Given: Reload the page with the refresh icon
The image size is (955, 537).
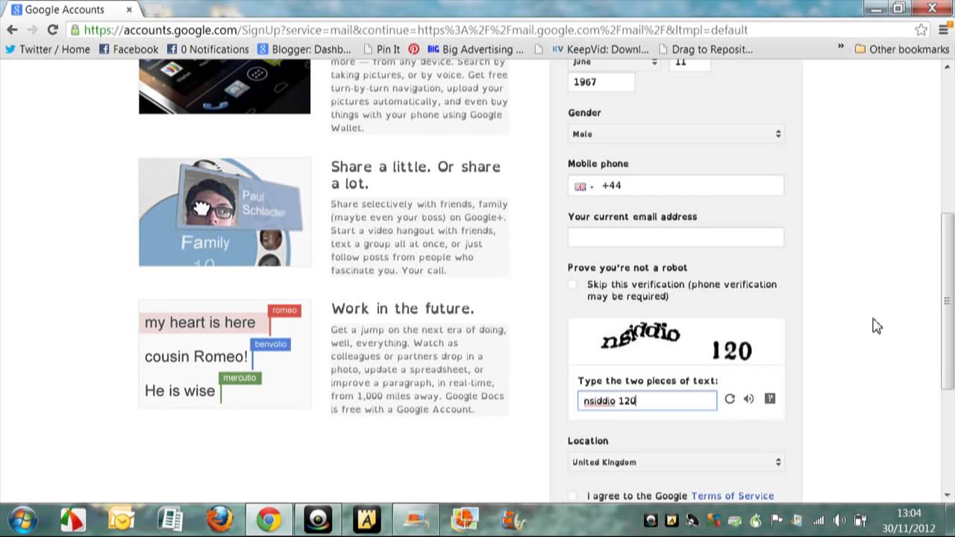Looking at the screenshot, I should point(52,30).
